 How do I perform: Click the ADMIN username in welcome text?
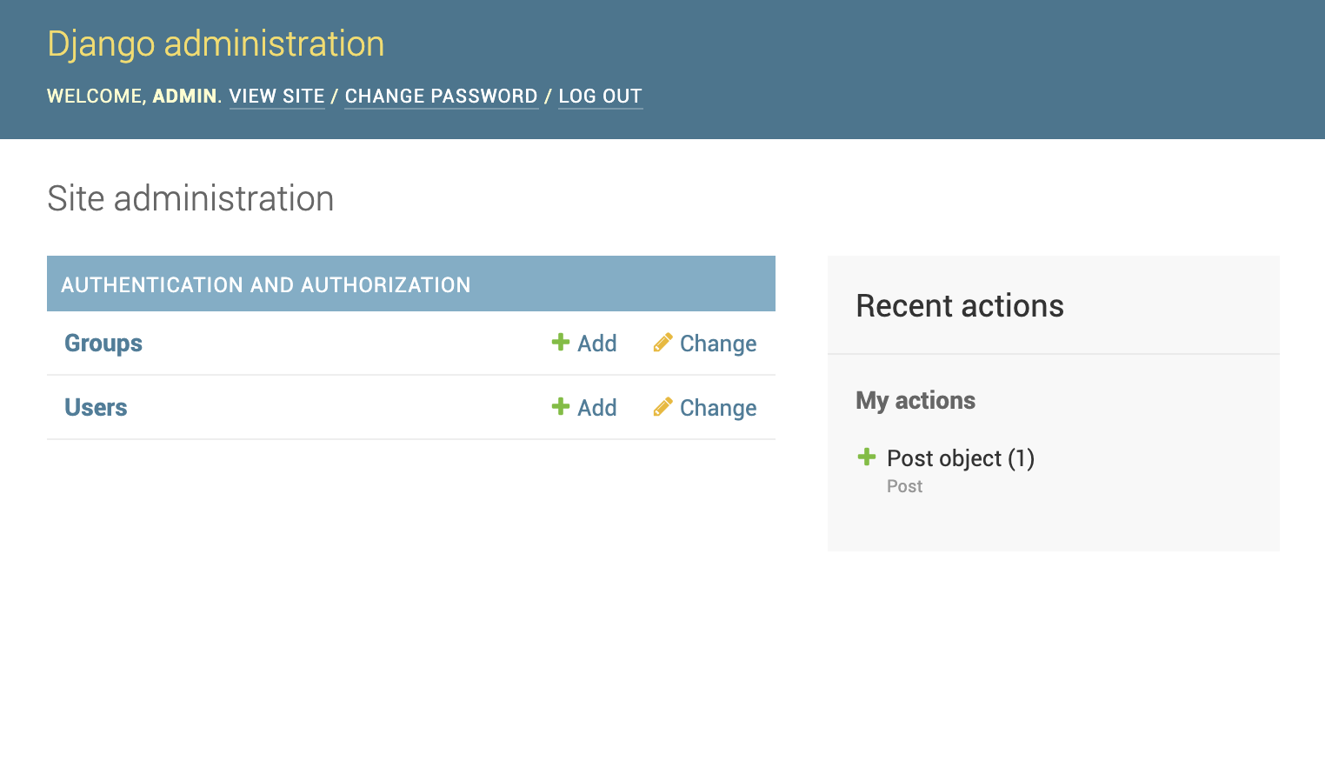pyautogui.click(x=184, y=97)
